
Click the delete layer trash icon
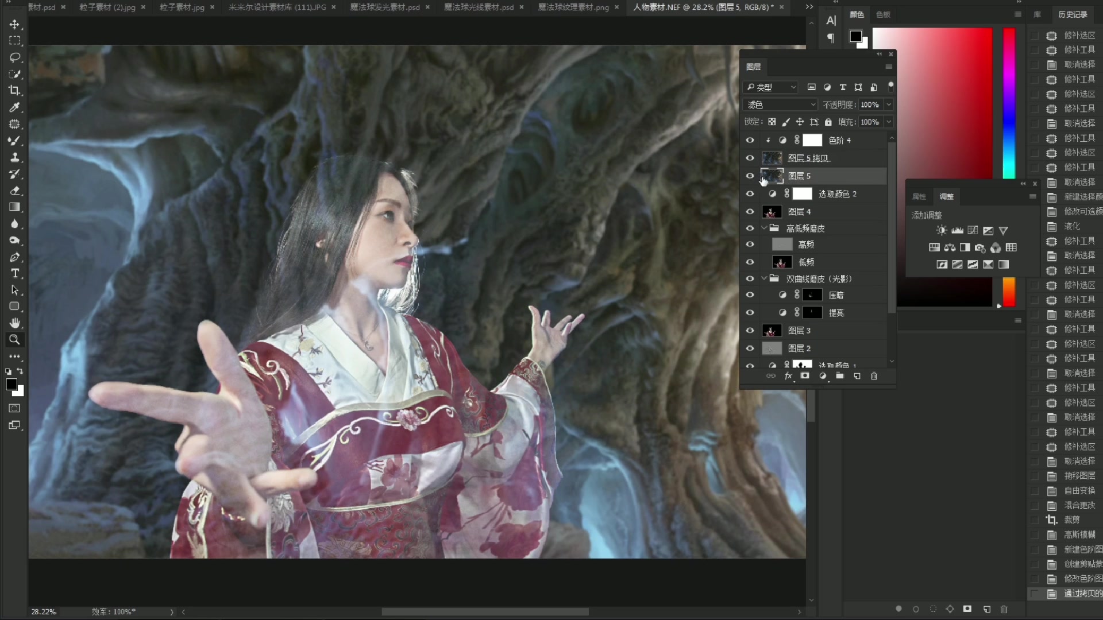pos(874,376)
